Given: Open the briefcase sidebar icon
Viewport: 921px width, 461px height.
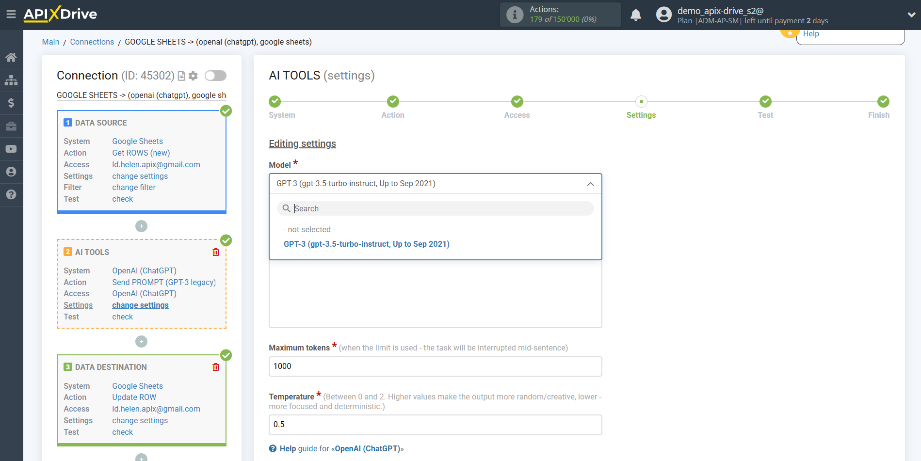Looking at the screenshot, I should [11, 126].
